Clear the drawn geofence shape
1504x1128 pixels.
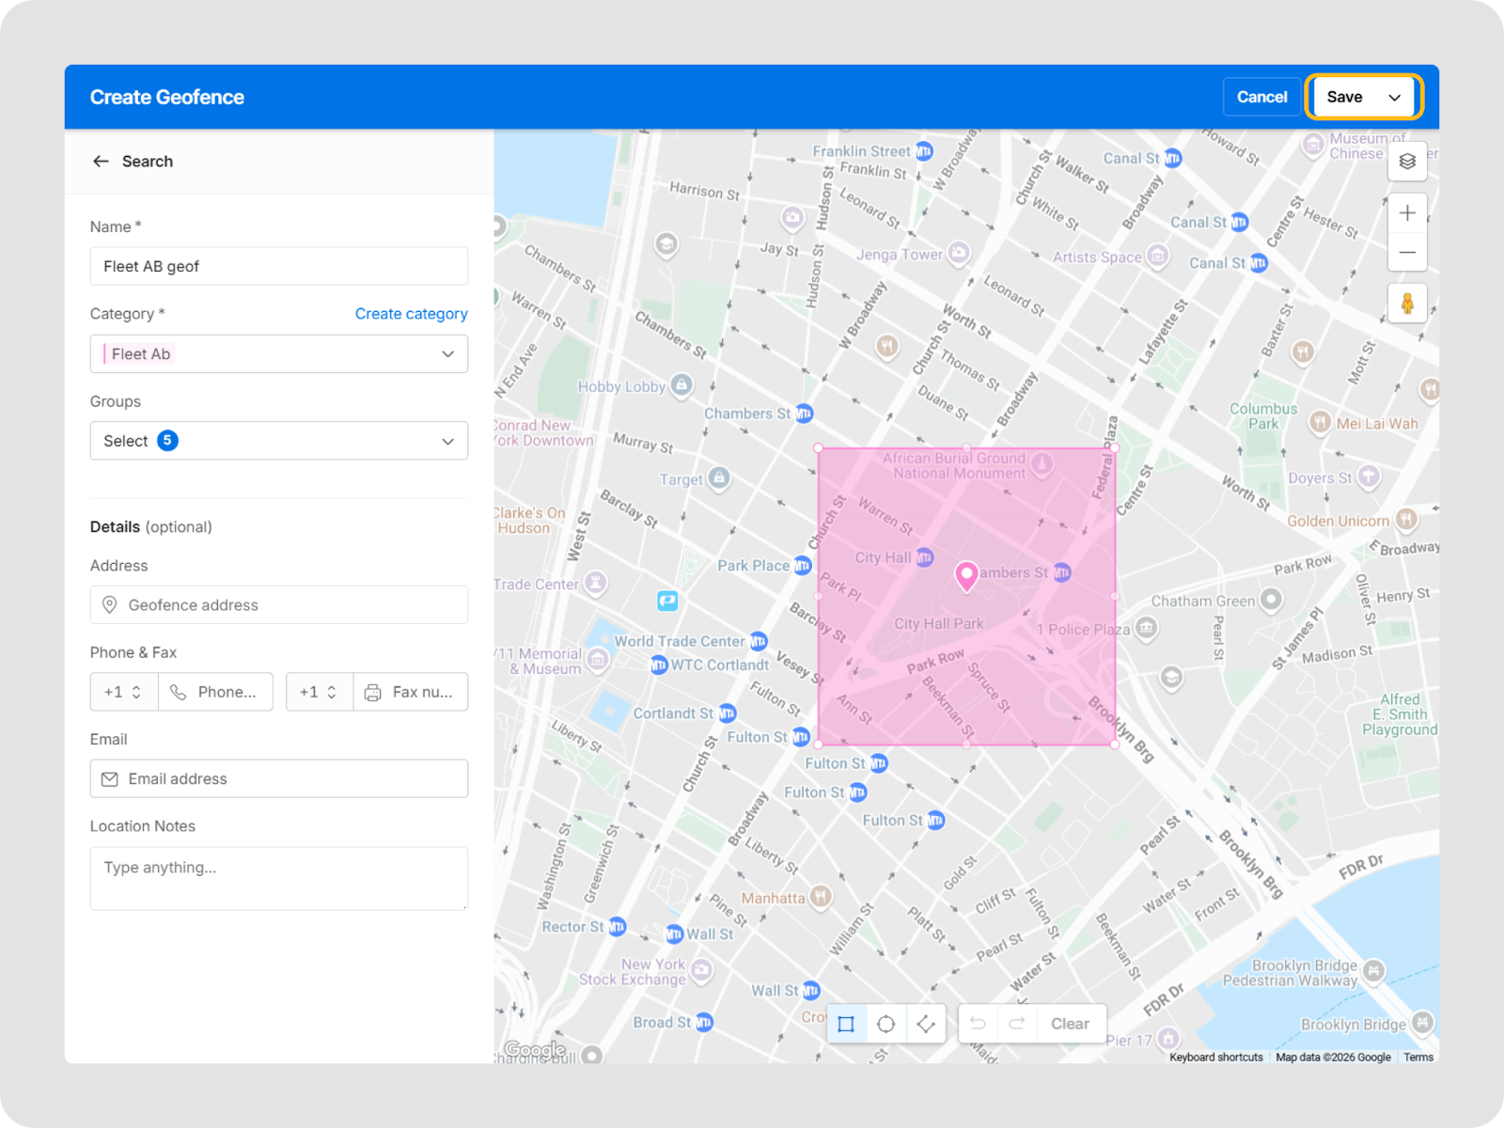coord(1070,1024)
